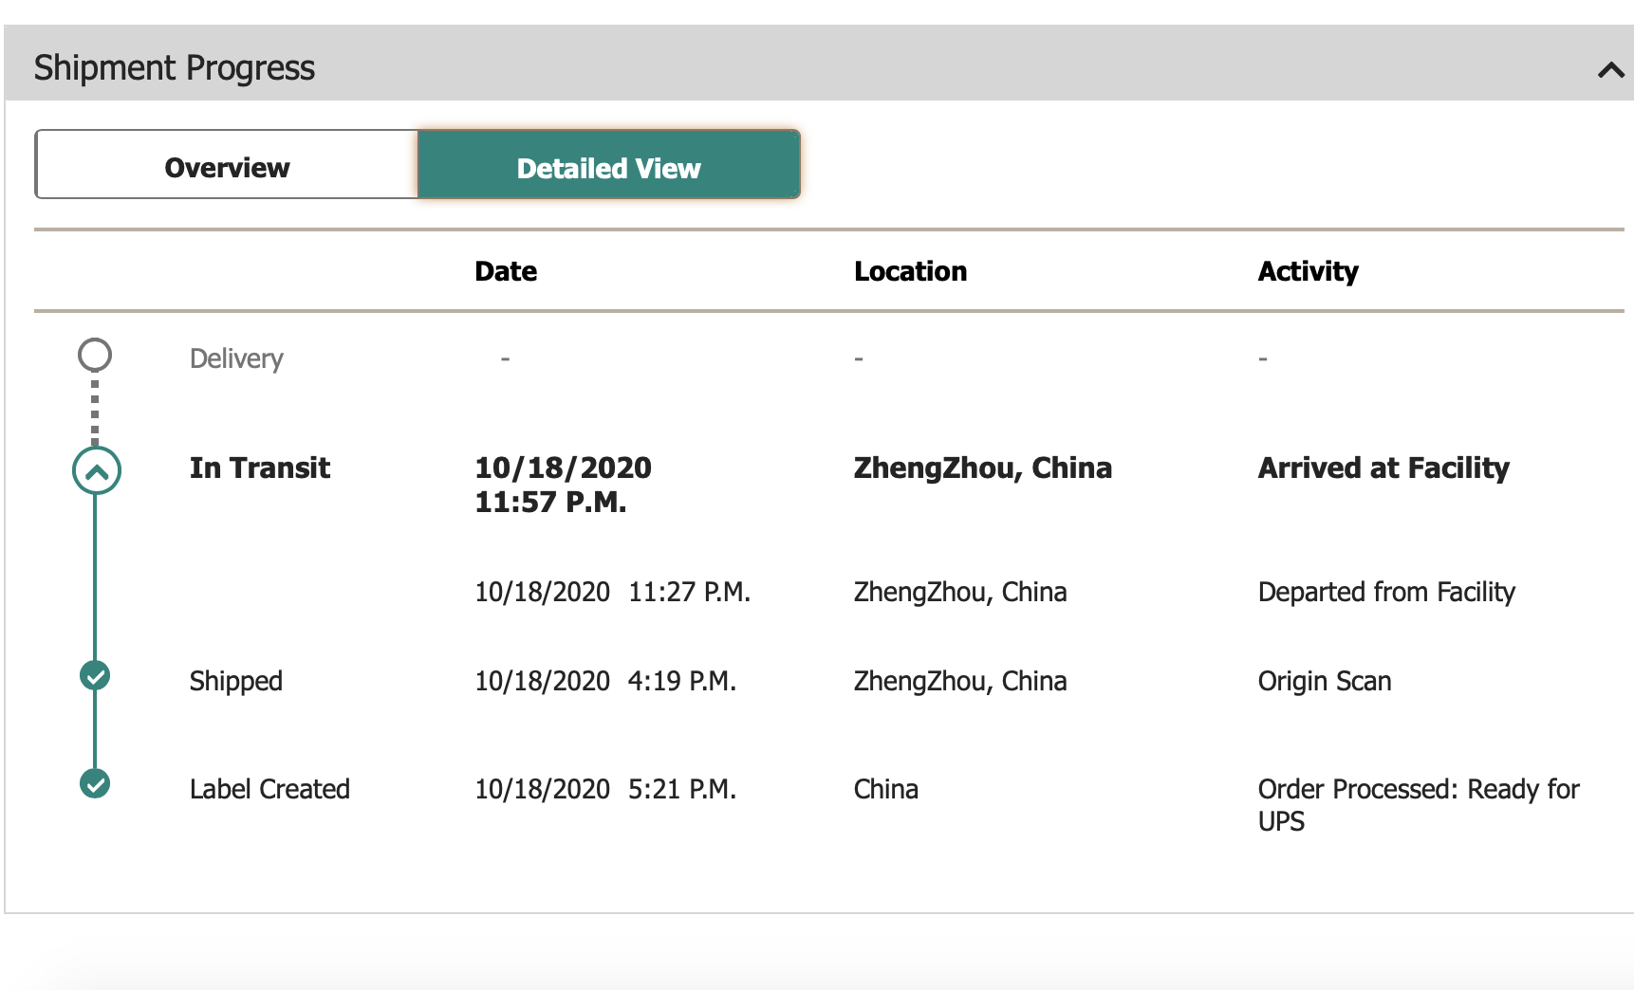The width and height of the screenshot is (1634, 990).
Task: Click the empty Delivery status circle
Action: 95,356
